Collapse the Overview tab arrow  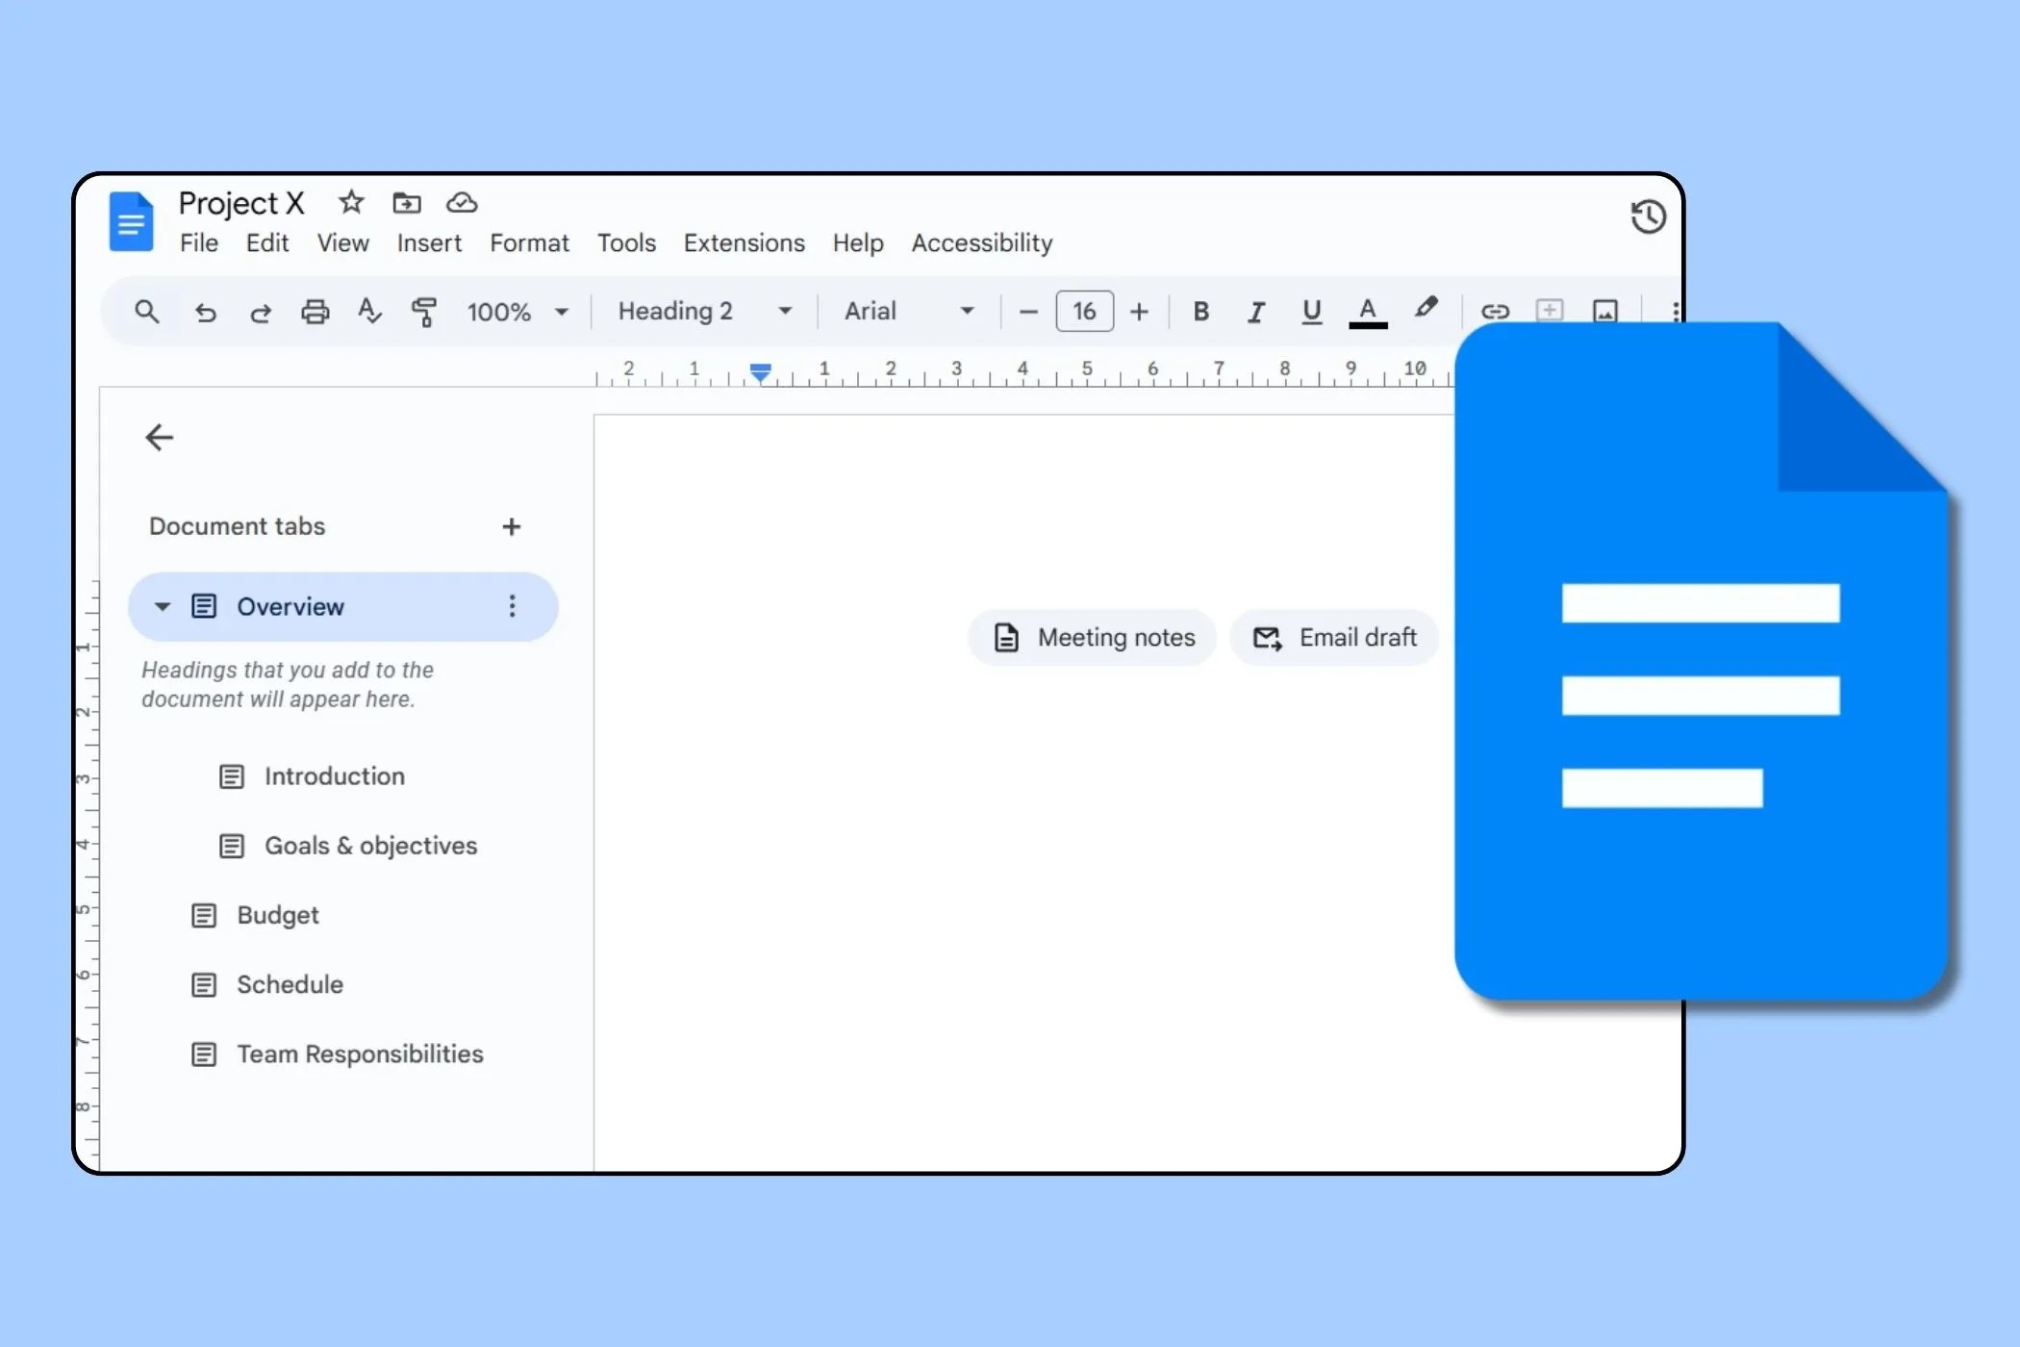tap(163, 606)
